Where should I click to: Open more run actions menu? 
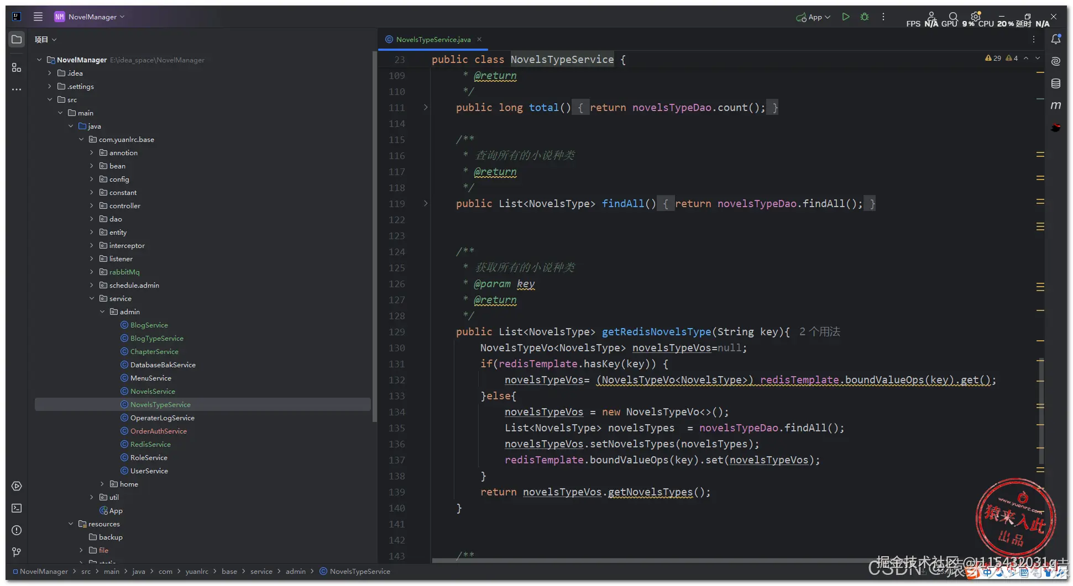click(x=883, y=17)
